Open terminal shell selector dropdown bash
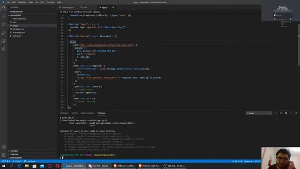This screenshot has height=169, width=300. [259, 113]
